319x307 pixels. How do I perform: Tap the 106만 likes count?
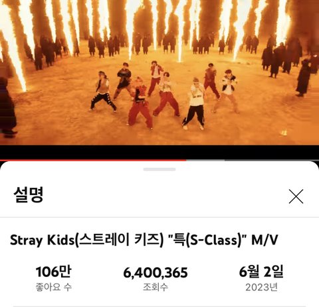[x=53, y=272]
